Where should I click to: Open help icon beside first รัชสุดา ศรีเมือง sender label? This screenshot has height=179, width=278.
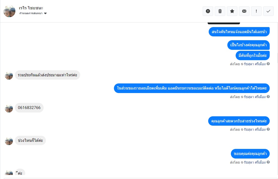click(x=268, y=64)
